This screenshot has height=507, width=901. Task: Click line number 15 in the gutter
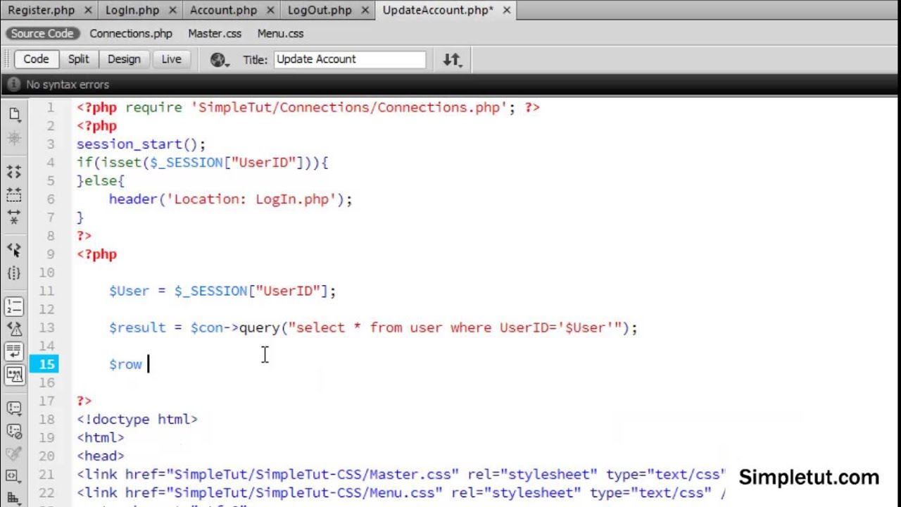pyautogui.click(x=46, y=364)
